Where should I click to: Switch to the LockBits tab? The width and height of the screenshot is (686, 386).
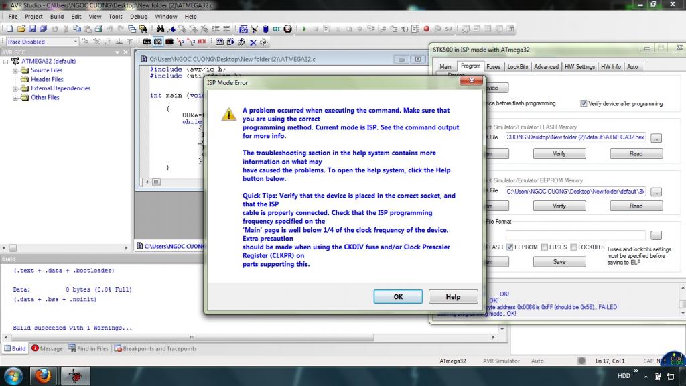pos(518,67)
